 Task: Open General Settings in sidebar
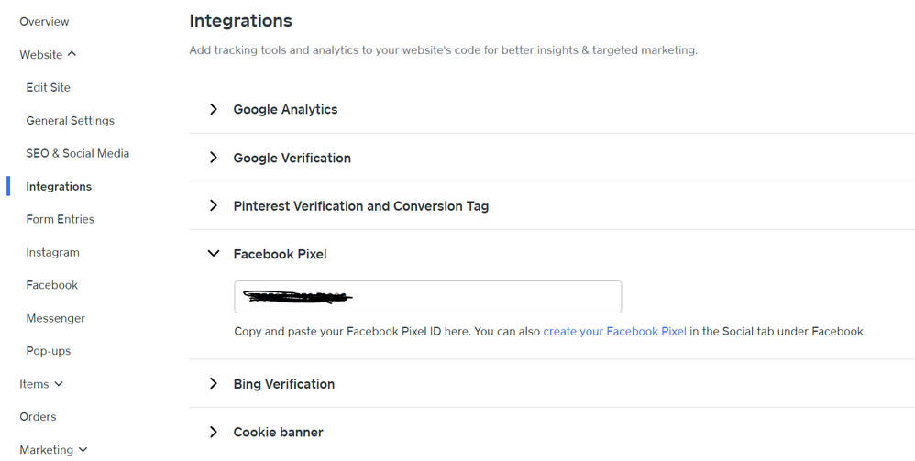(x=70, y=121)
